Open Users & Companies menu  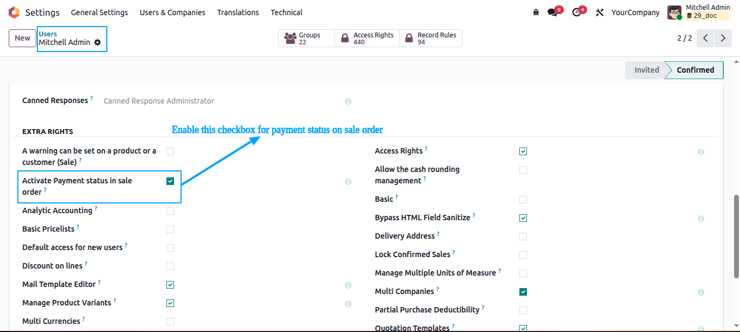pos(172,12)
